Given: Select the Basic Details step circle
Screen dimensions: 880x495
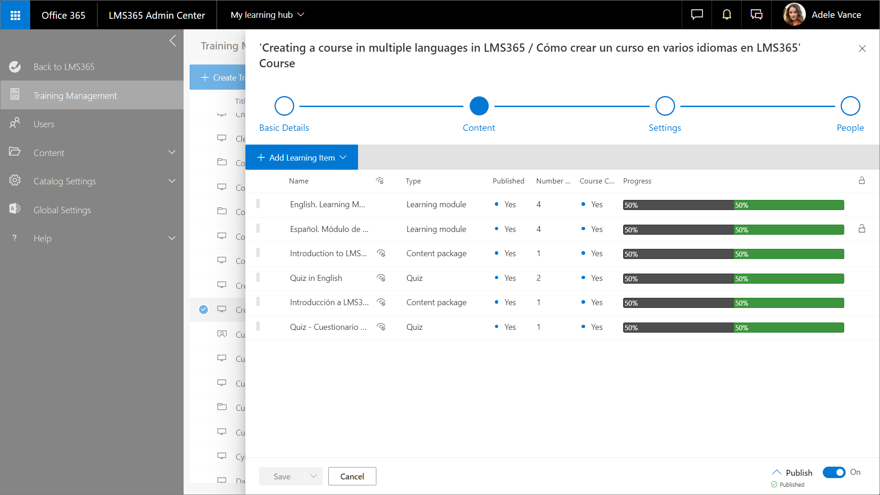Looking at the screenshot, I should [x=284, y=106].
